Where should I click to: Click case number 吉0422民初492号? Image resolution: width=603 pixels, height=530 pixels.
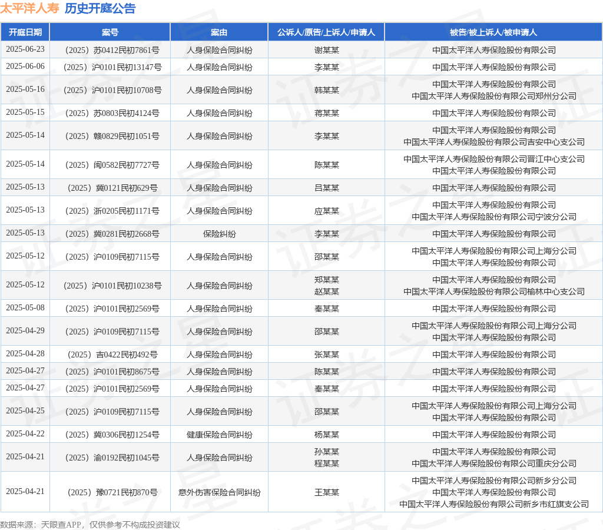pyautogui.click(x=112, y=355)
